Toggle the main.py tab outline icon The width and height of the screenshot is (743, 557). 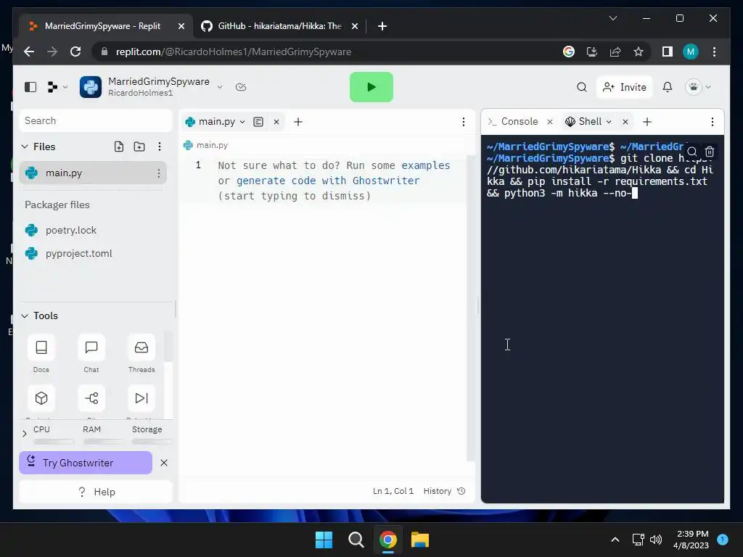[x=258, y=122]
